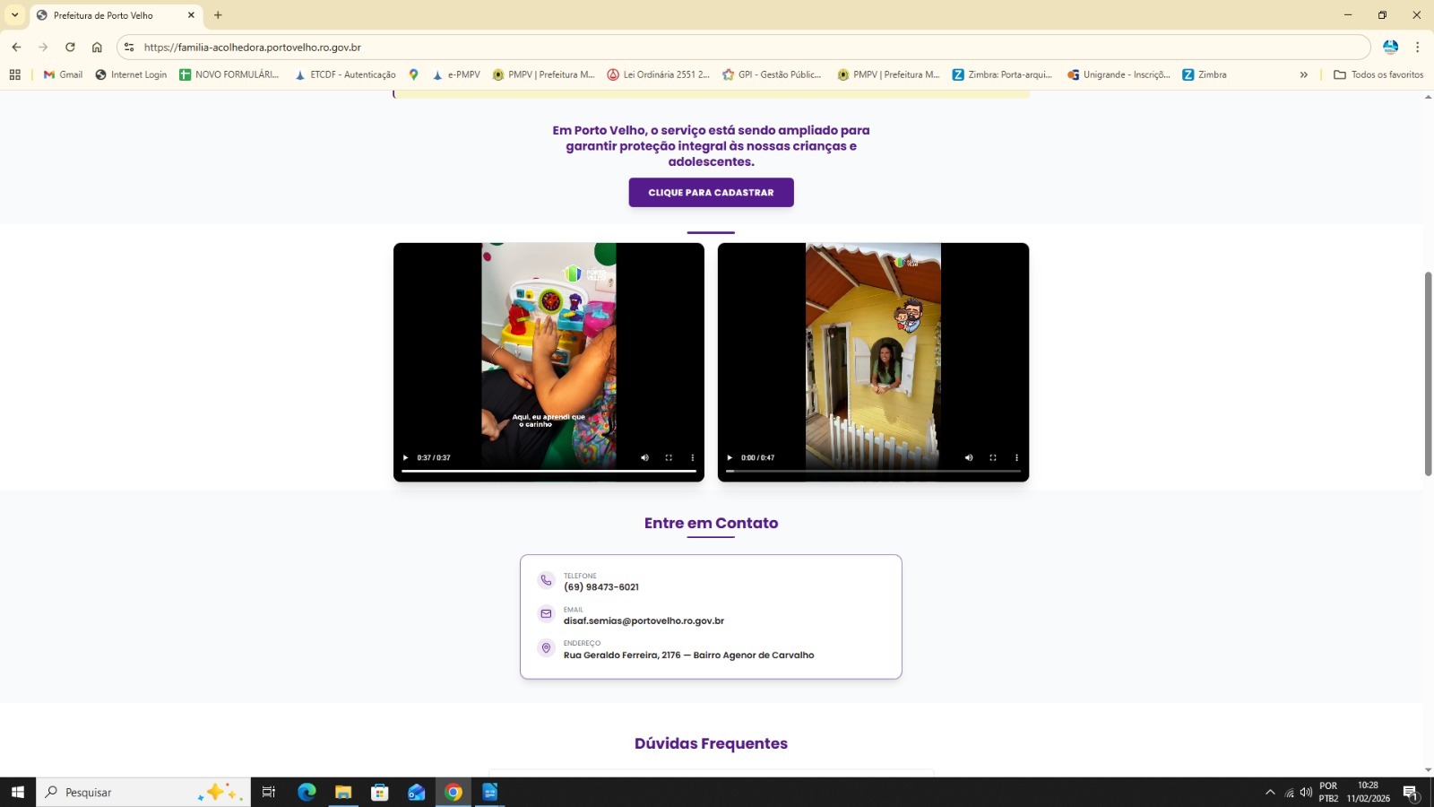Mute the right video
This screenshot has height=807, width=1434.
[969, 457]
